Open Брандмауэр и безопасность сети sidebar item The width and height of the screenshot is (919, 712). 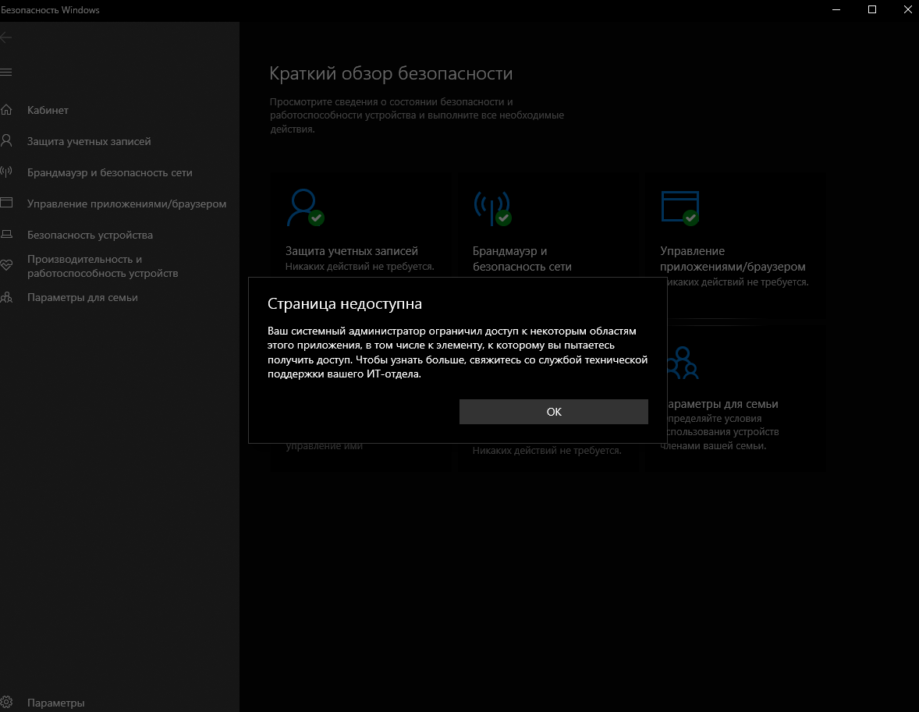[x=109, y=172]
